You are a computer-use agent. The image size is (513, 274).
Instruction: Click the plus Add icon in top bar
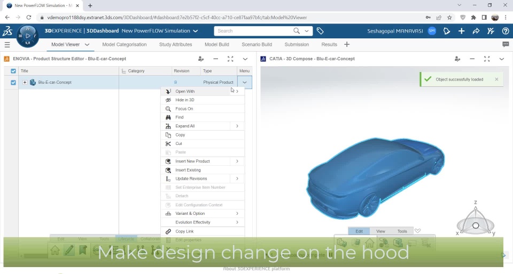(x=461, y=31)
